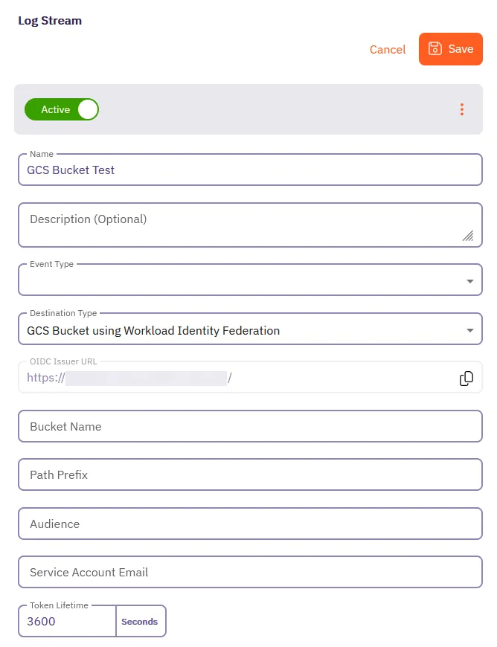The width and height of the screenshot is (497, 647).
Task: Click the Log Stream heading
Action: click(x=50, y=21)
